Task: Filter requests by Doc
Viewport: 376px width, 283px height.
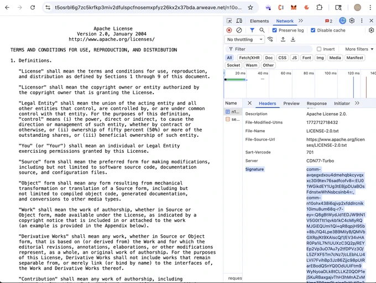Action: coord(269,58)
